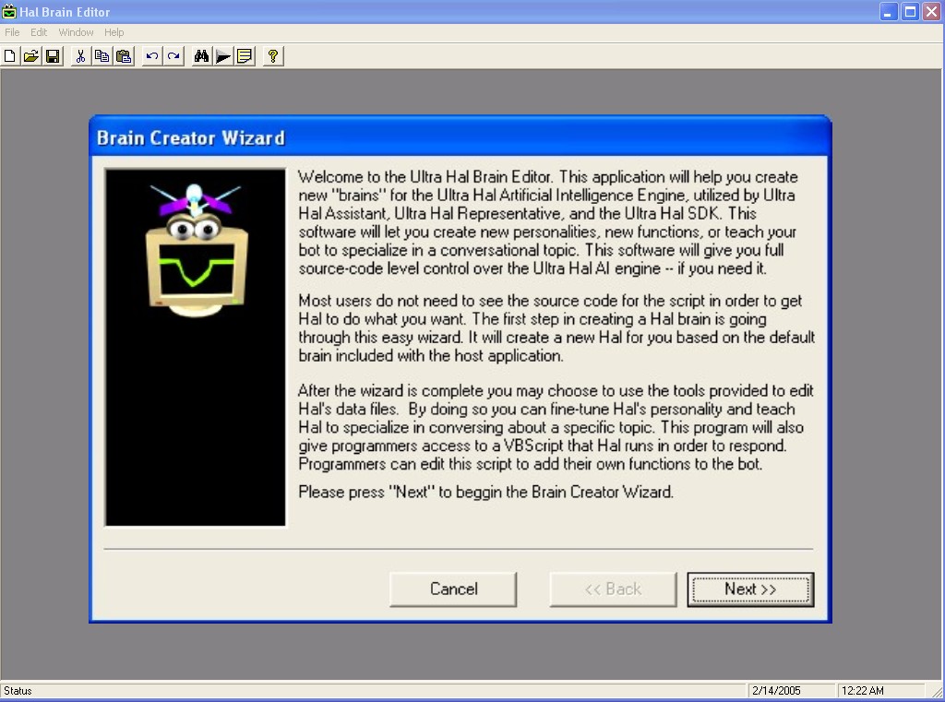
Task: Click the line 'Please press "Next" to beggin'
Action: [x=485, y=492]
